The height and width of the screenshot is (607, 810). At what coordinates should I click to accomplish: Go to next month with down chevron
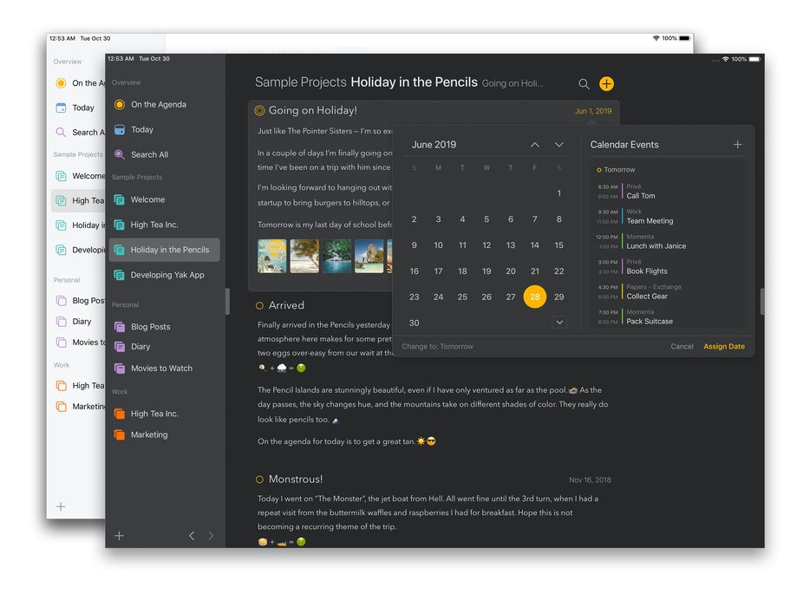point(559,145)
